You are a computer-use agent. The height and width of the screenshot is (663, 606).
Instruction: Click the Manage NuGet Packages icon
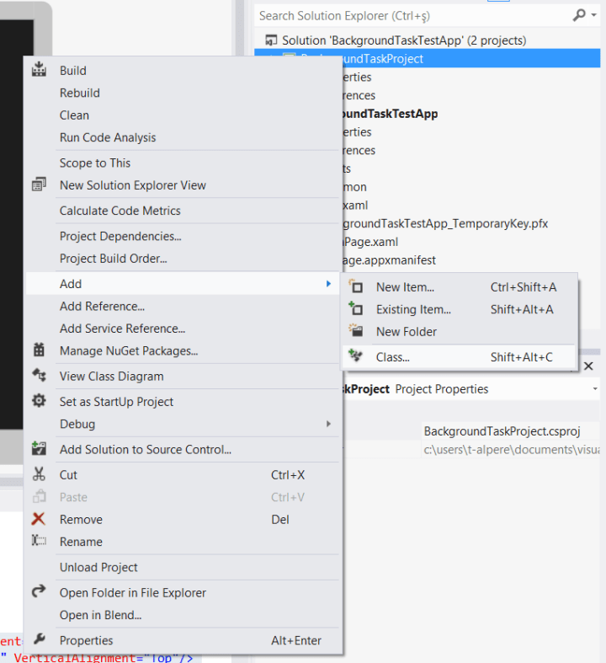39,350
